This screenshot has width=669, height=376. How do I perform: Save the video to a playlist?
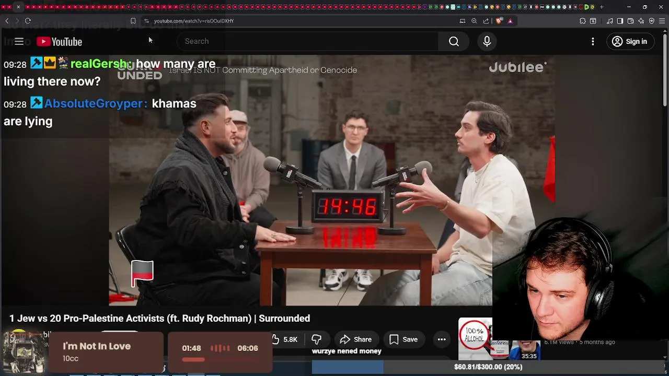403,339
